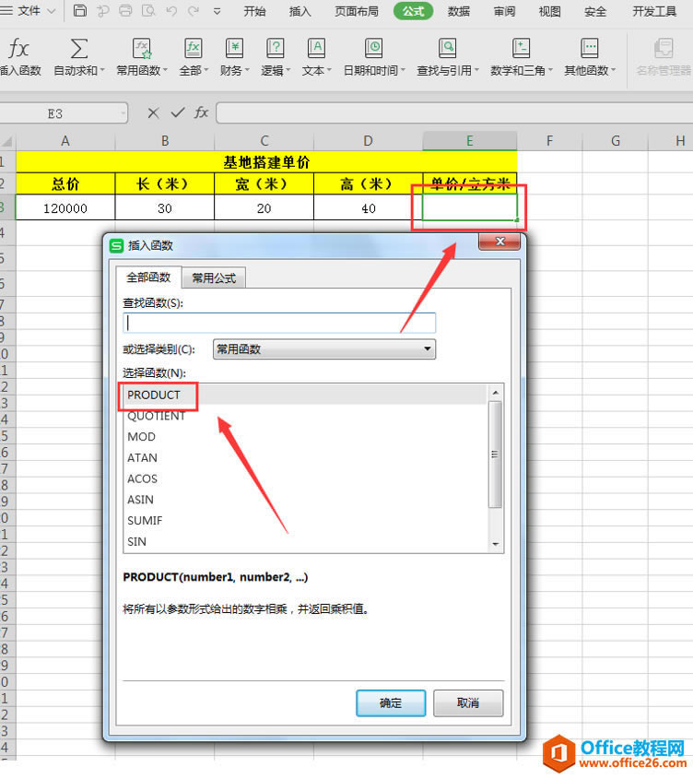Click the fx icon beside formula bar

click(x=201, y=112)
